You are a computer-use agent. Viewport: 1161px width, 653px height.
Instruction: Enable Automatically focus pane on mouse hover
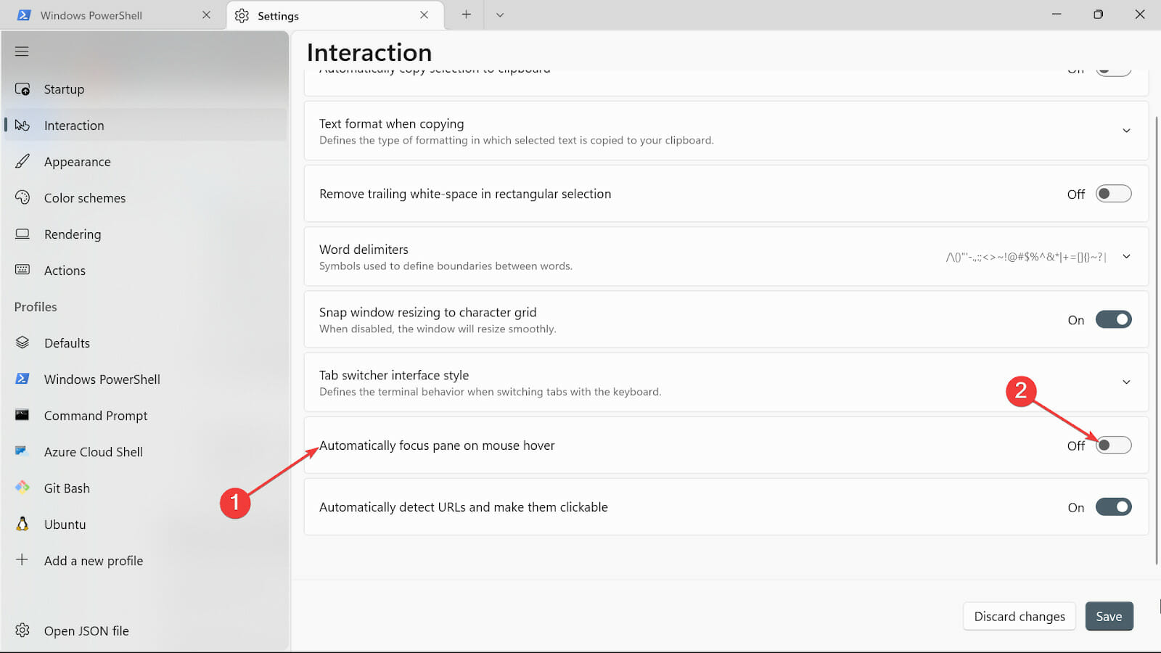point(1114,445)
